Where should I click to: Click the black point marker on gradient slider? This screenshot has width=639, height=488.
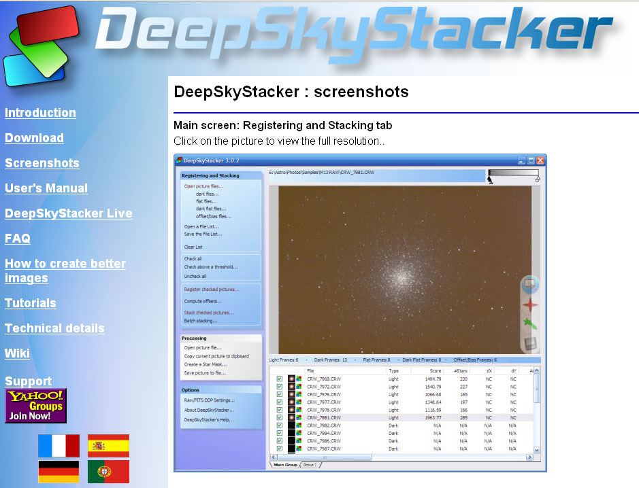pos(489,179)
